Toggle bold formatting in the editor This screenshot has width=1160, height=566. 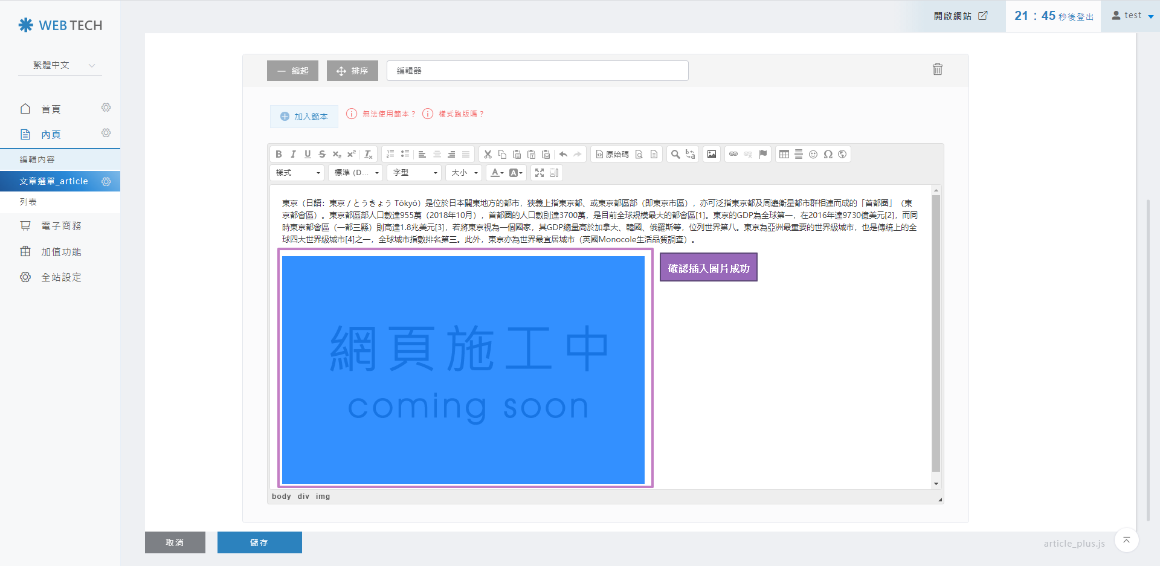(279, 154)
